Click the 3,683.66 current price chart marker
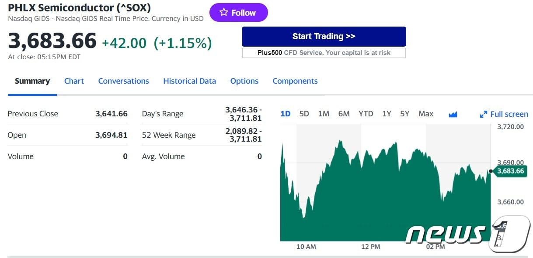Image resolution: width=533 pixels, height=258 pixels. (x=510, y=171)
